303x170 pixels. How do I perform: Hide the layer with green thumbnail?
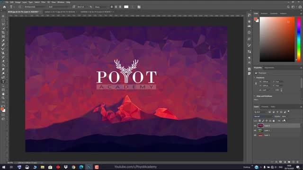255,130
